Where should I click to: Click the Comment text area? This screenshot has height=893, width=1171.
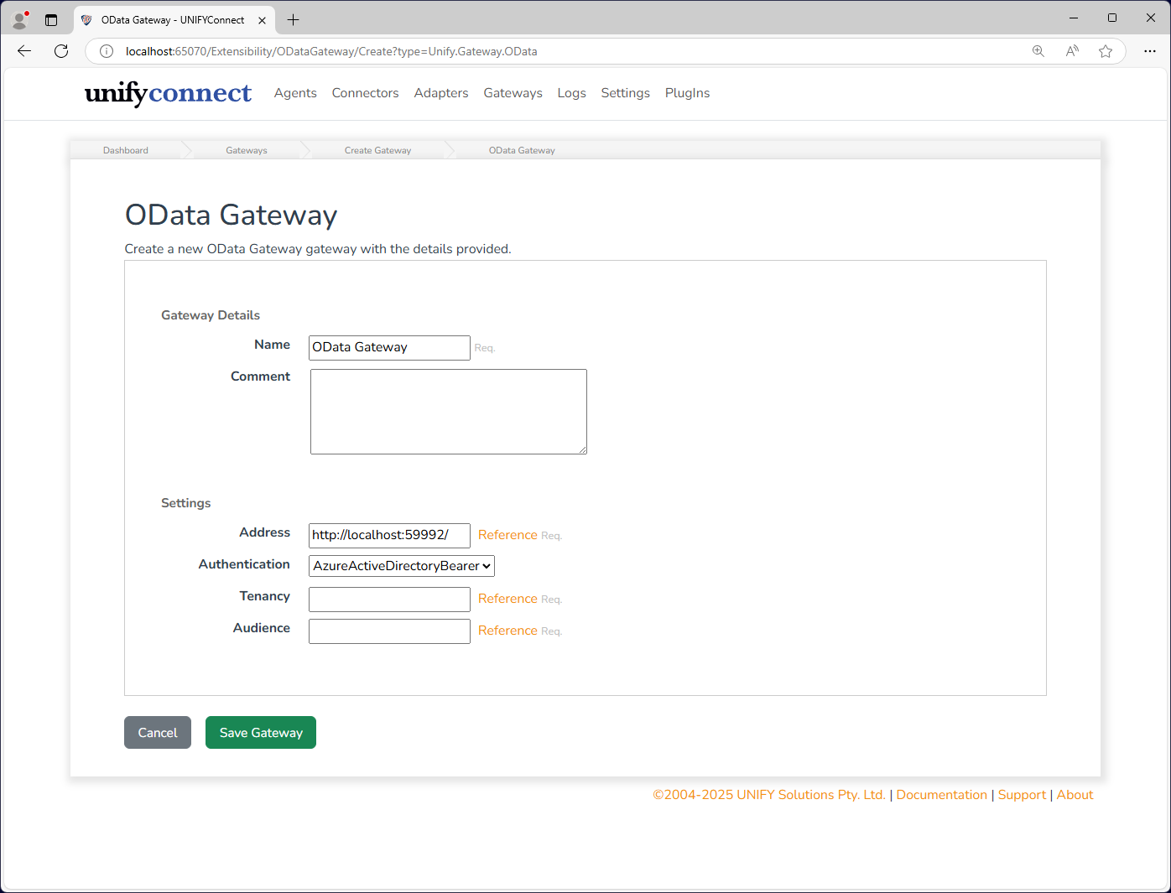click(x=449, y=412)
